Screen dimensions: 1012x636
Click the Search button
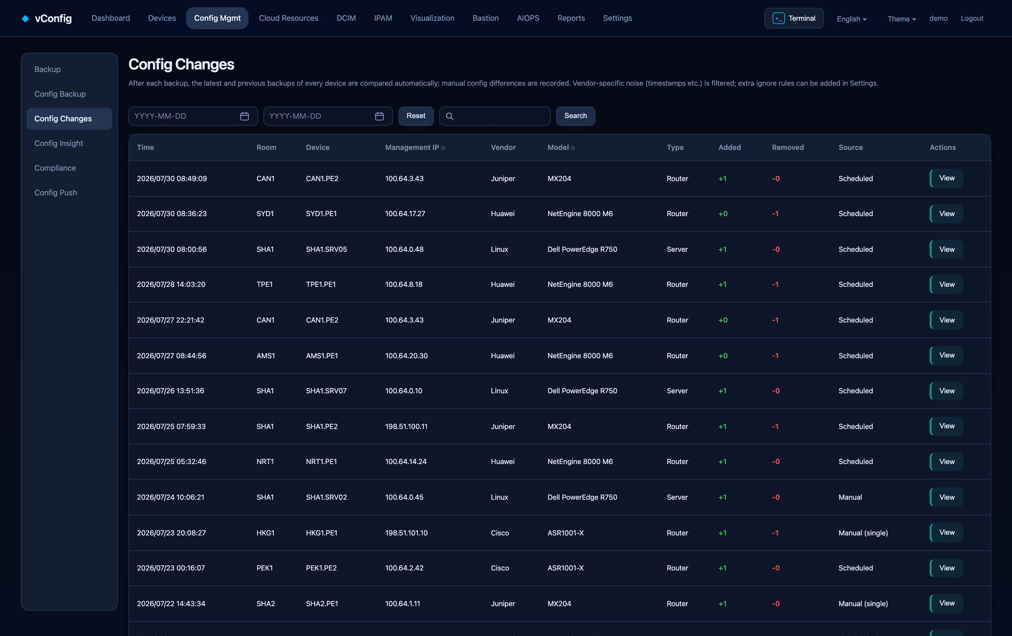coord(575,116)
